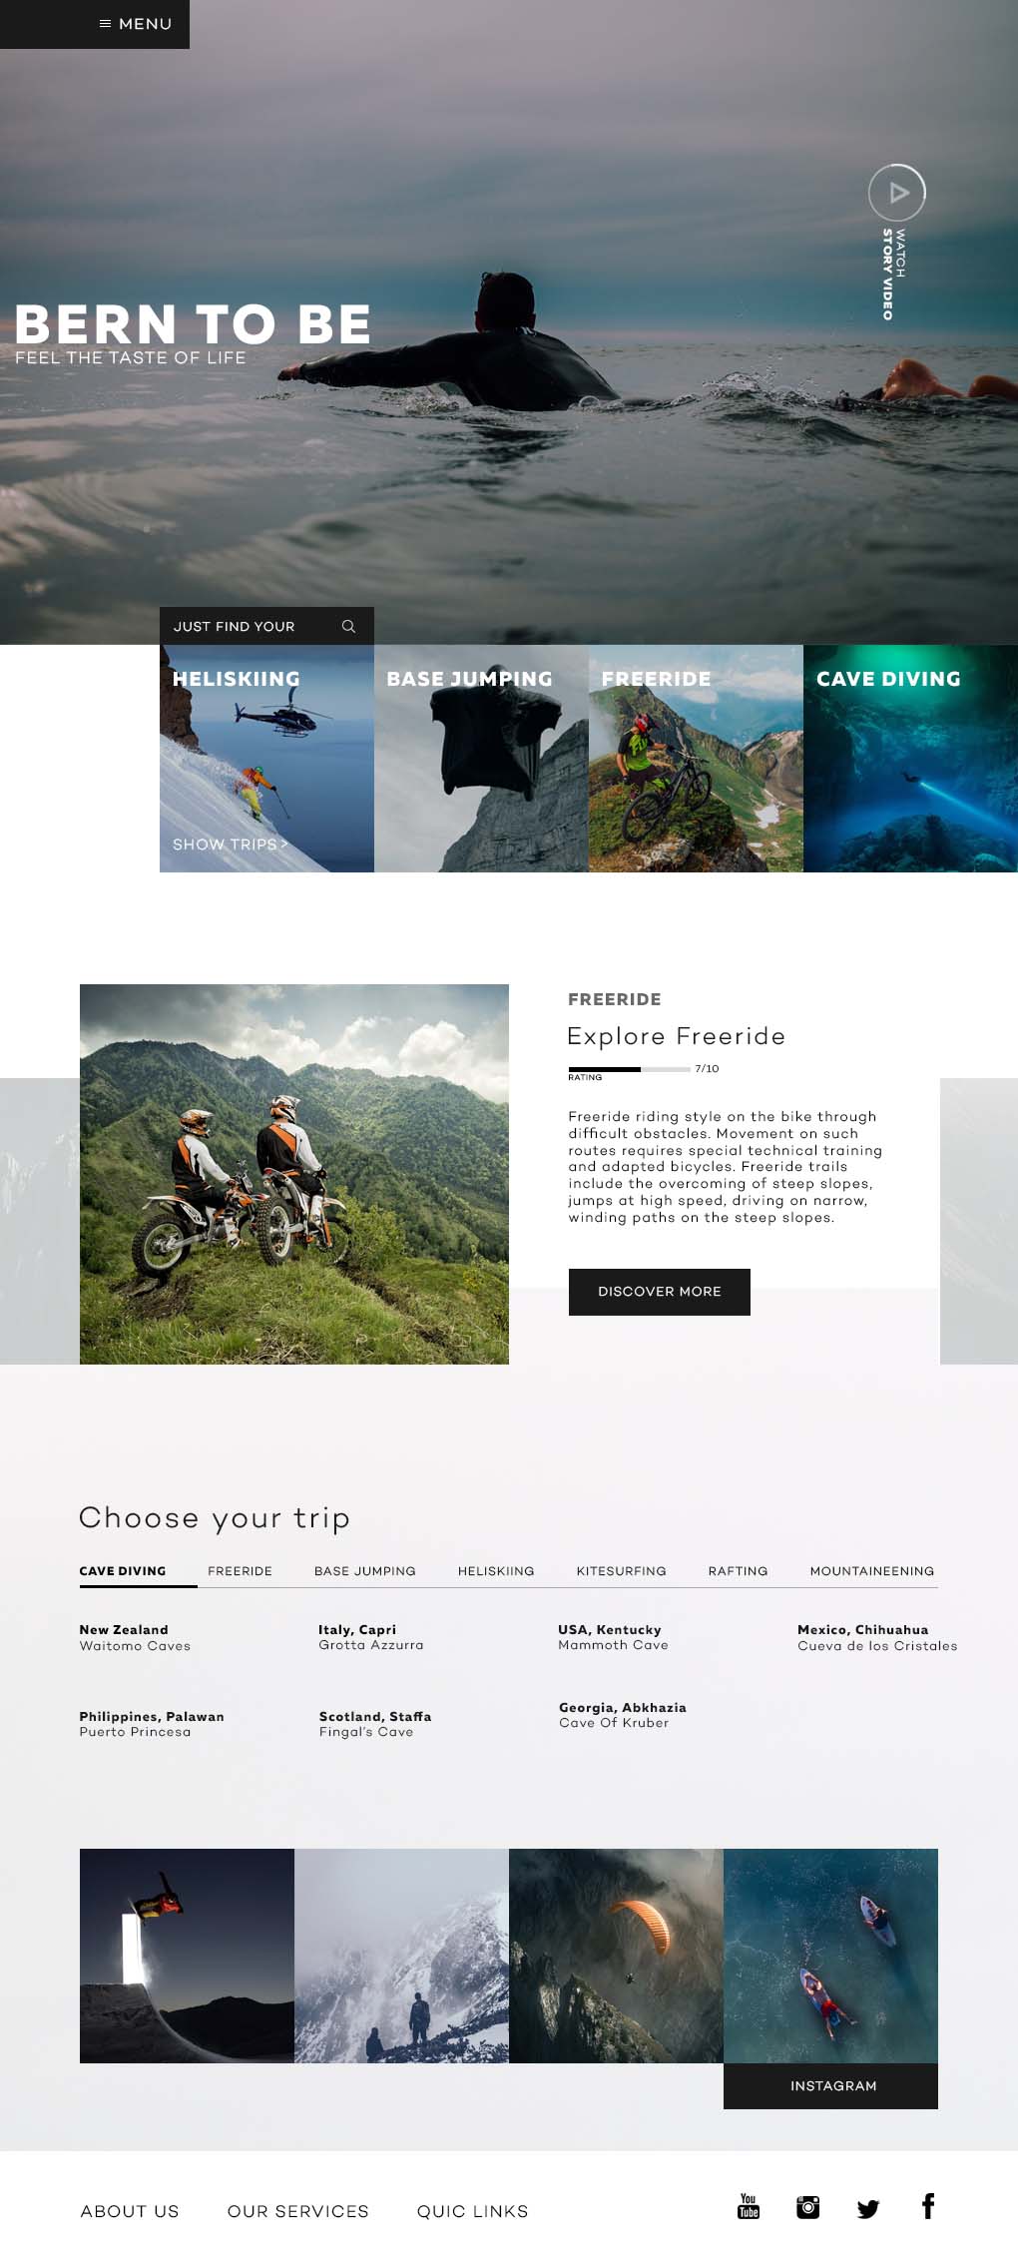Select the Mountaineening trip tab
The height and width of the screenshot is (2263, 1018).
tap(872, 1571)
